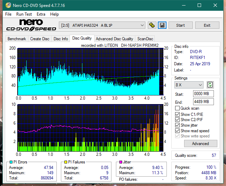Close the Nero CD-DVD Speed window
The height and width of the screenshot is (186, 226).
tap(215, 5)
